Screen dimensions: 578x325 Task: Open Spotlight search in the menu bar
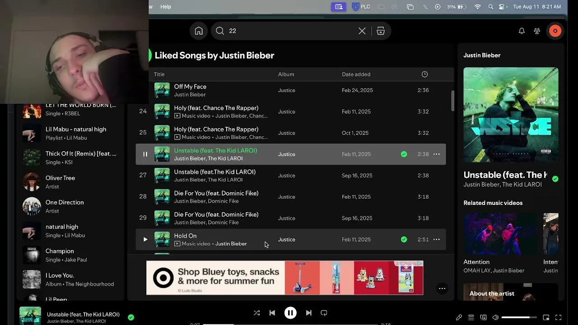pyautogui.click(x=490, y=7)
